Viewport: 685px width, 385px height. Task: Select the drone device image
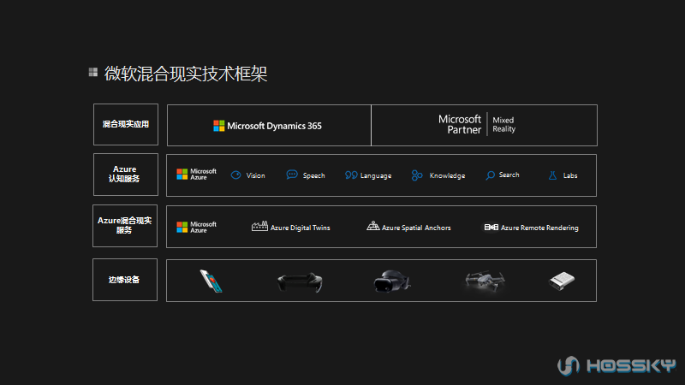[x=485, y=280]
